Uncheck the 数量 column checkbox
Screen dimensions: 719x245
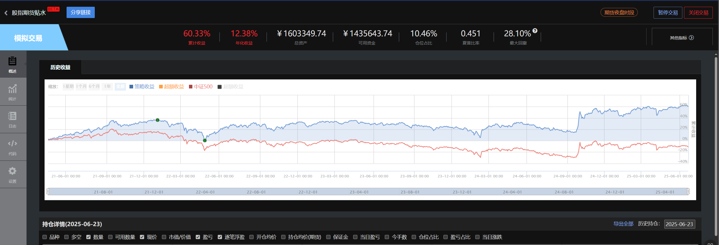tap(89, 237)
